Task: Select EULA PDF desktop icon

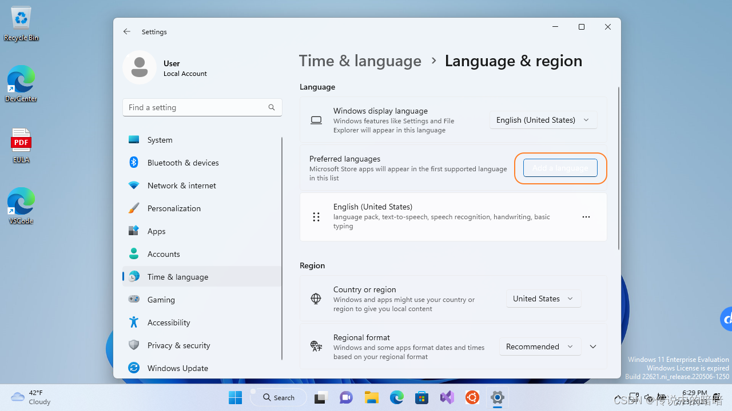Action: (21, 146)
